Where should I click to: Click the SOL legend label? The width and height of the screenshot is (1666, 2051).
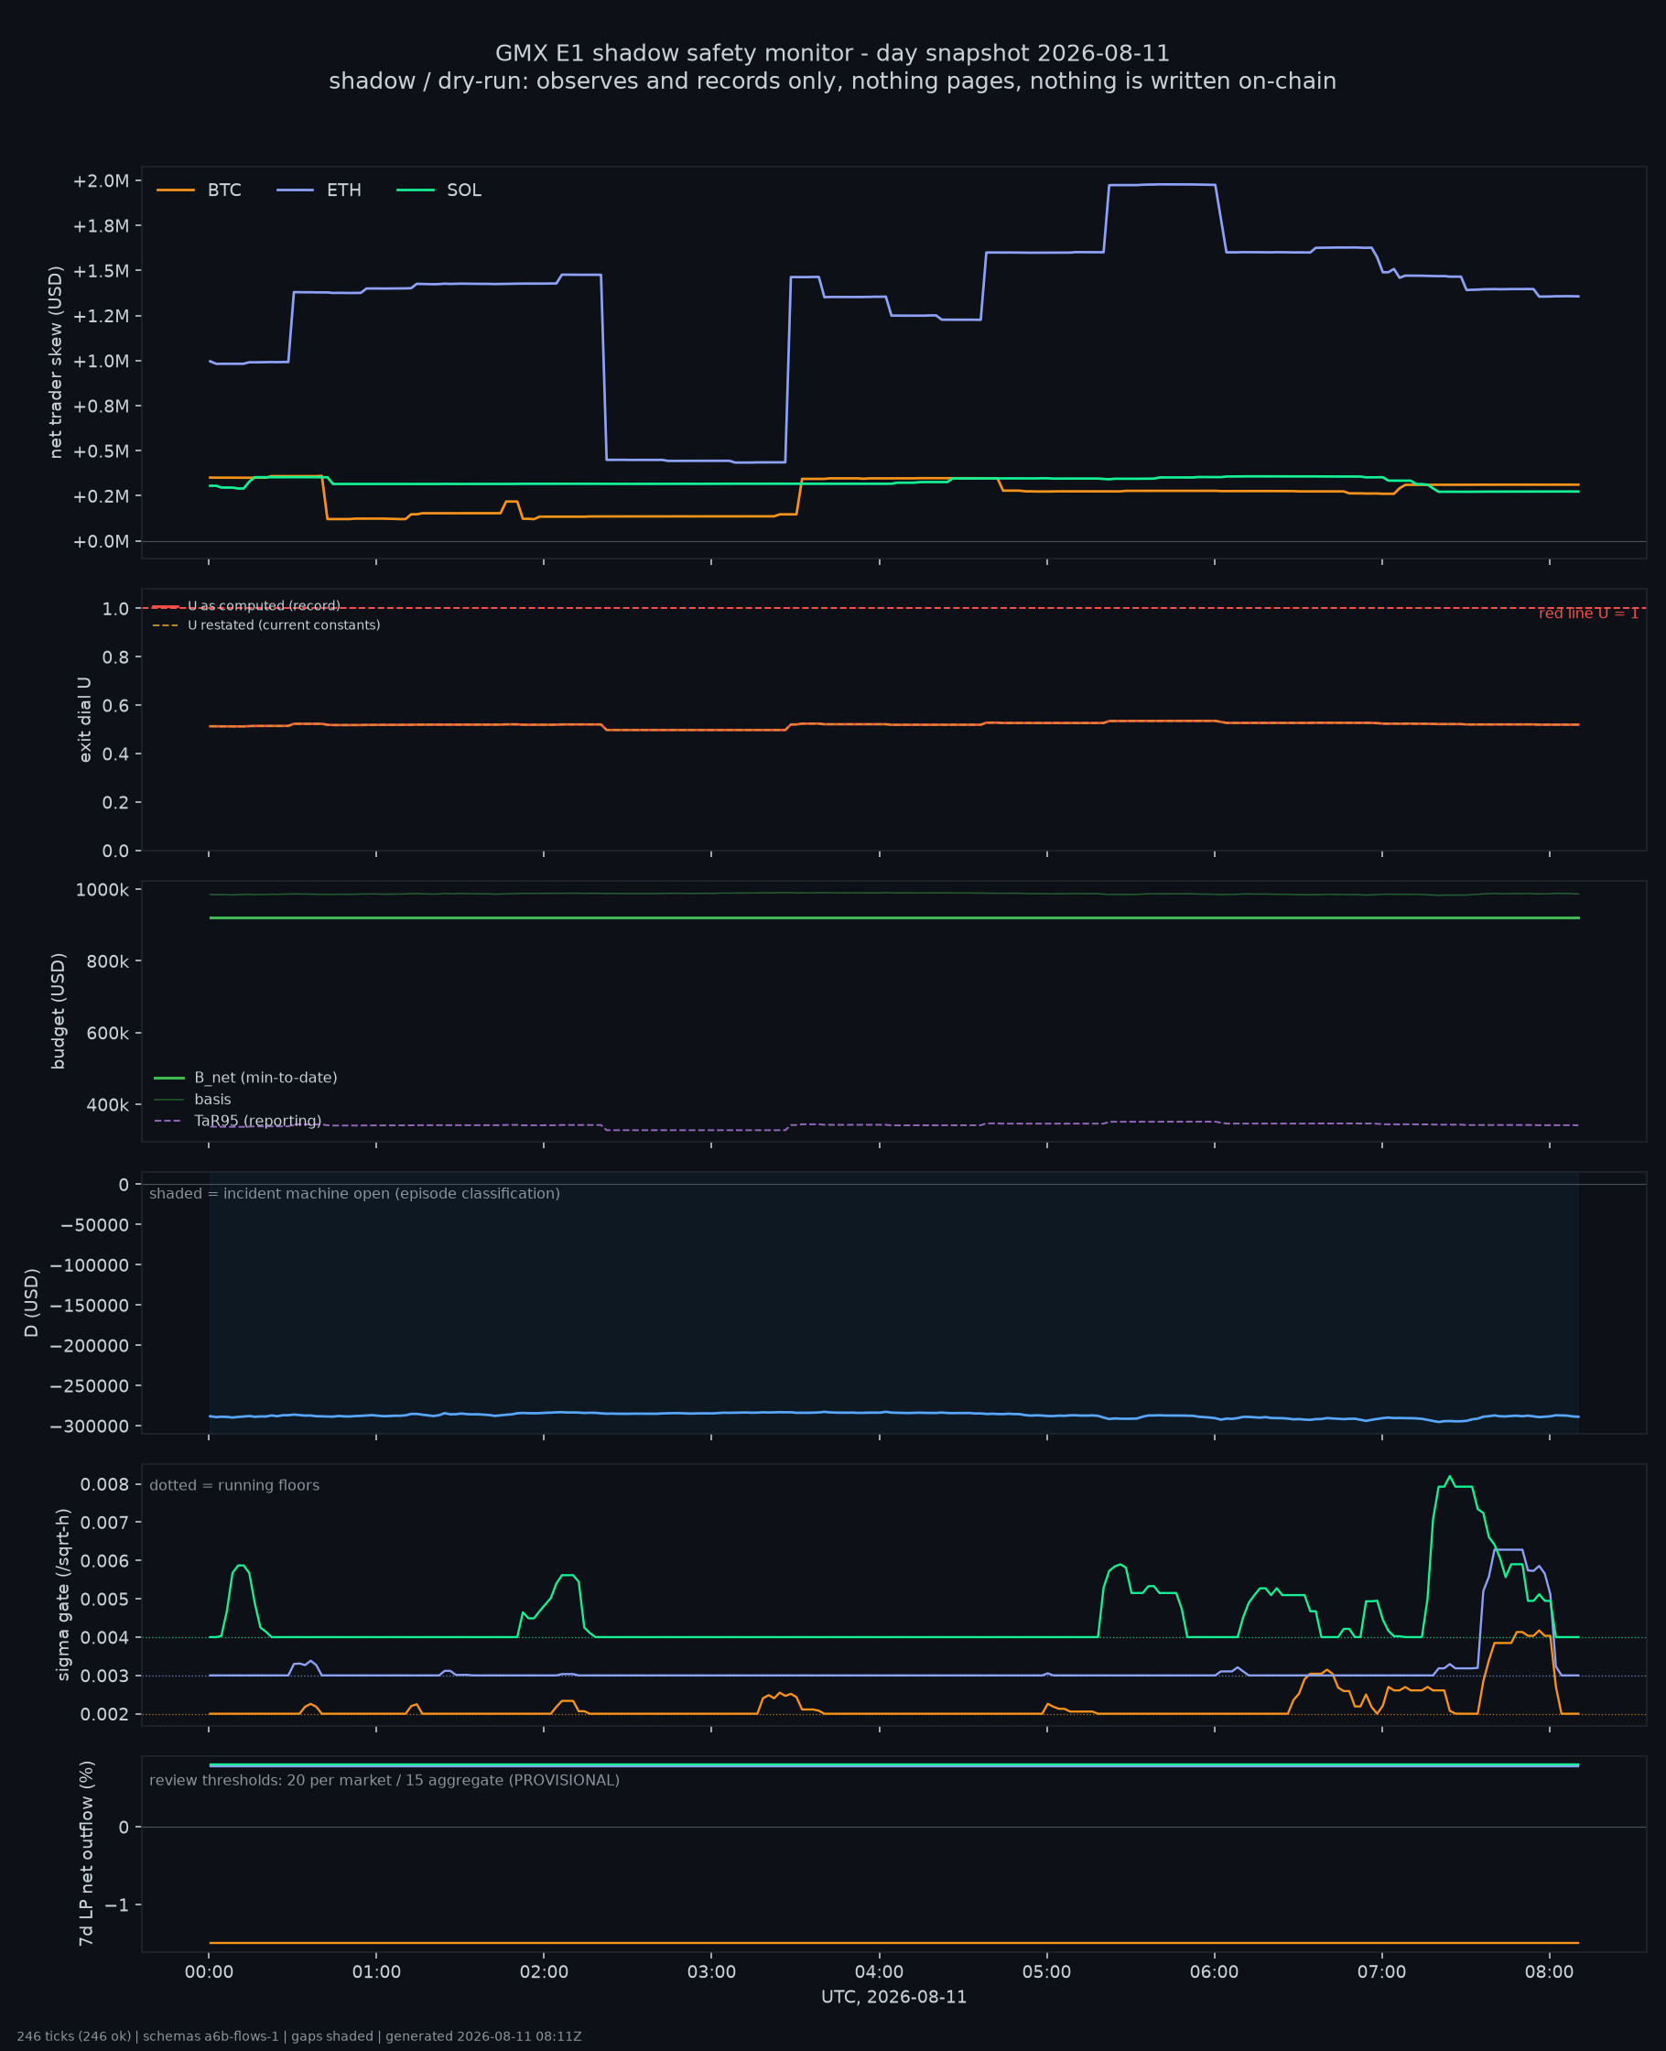464,190
